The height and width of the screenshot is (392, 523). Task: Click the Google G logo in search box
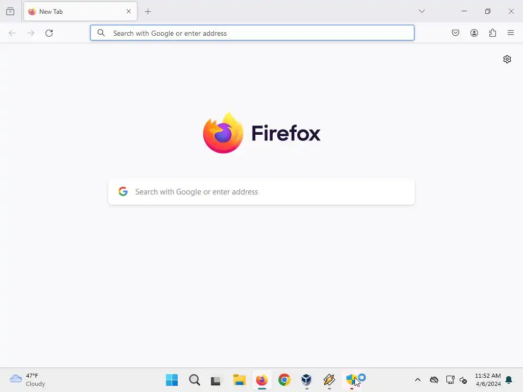(123, 191)
